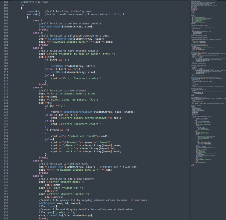Click the displayStudents function call
This screenshot has height=220, width=226.
click(66, 27)
